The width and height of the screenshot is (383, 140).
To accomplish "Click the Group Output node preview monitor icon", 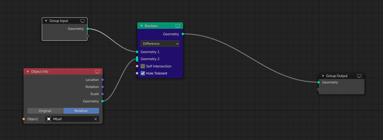I will (x=359, y=76).
